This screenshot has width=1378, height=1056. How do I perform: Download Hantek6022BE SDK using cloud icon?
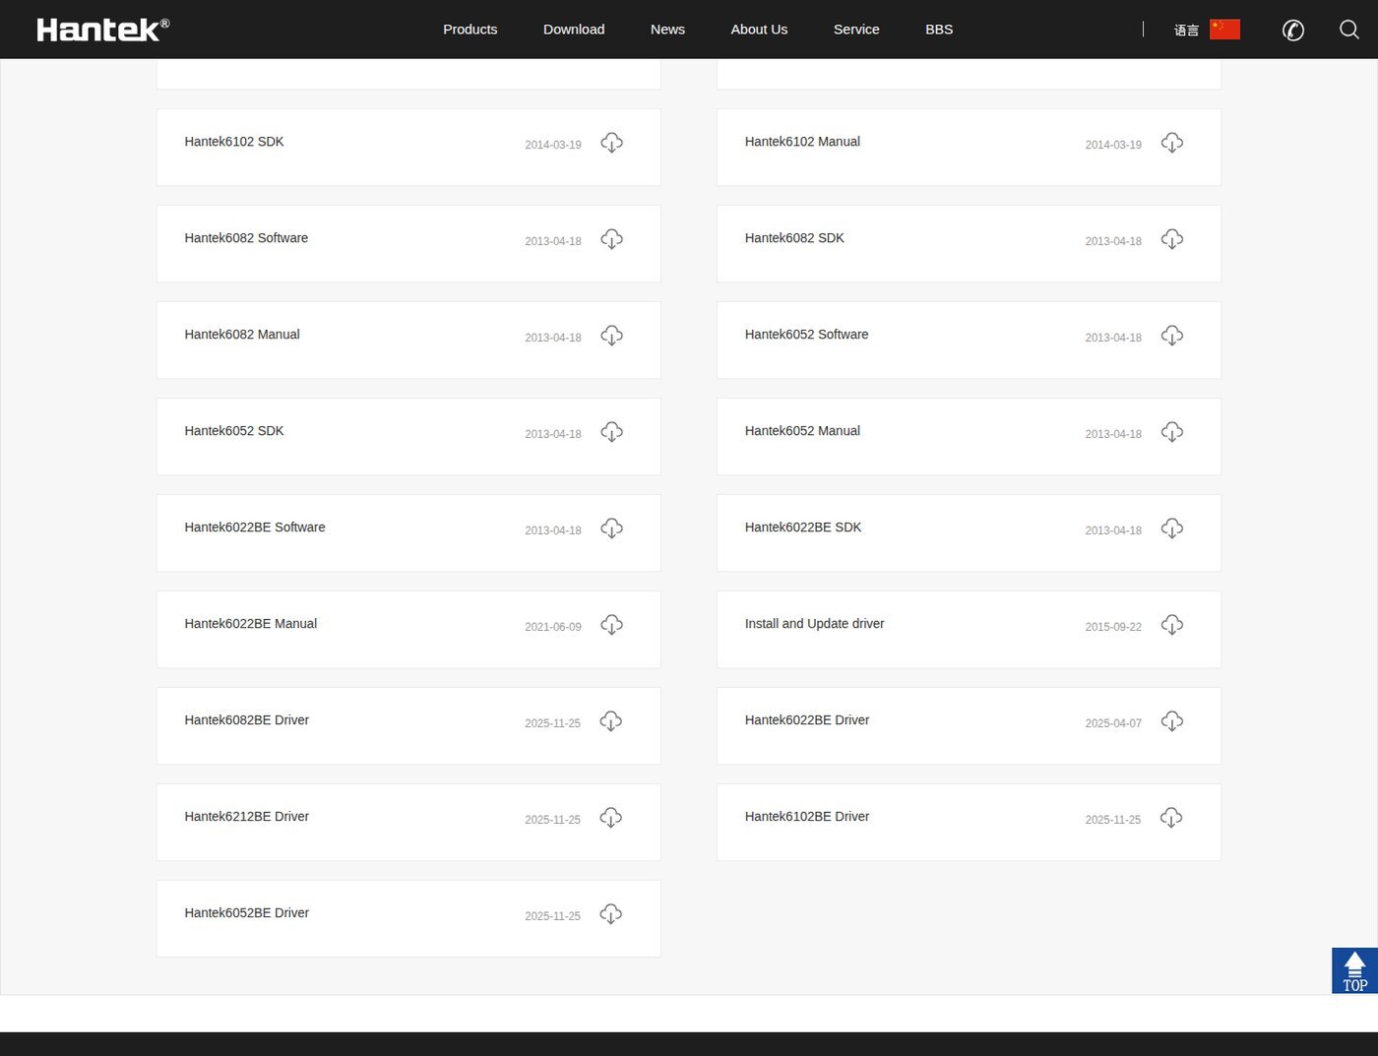pos(1171,528)
